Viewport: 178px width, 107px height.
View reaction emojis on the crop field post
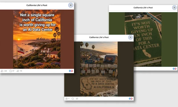pyautogui.click(x=175, y=69)
